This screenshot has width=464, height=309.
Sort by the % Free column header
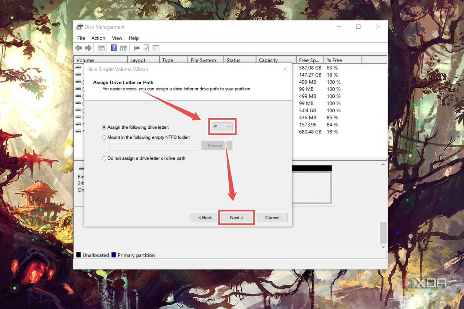click(343, 60)
